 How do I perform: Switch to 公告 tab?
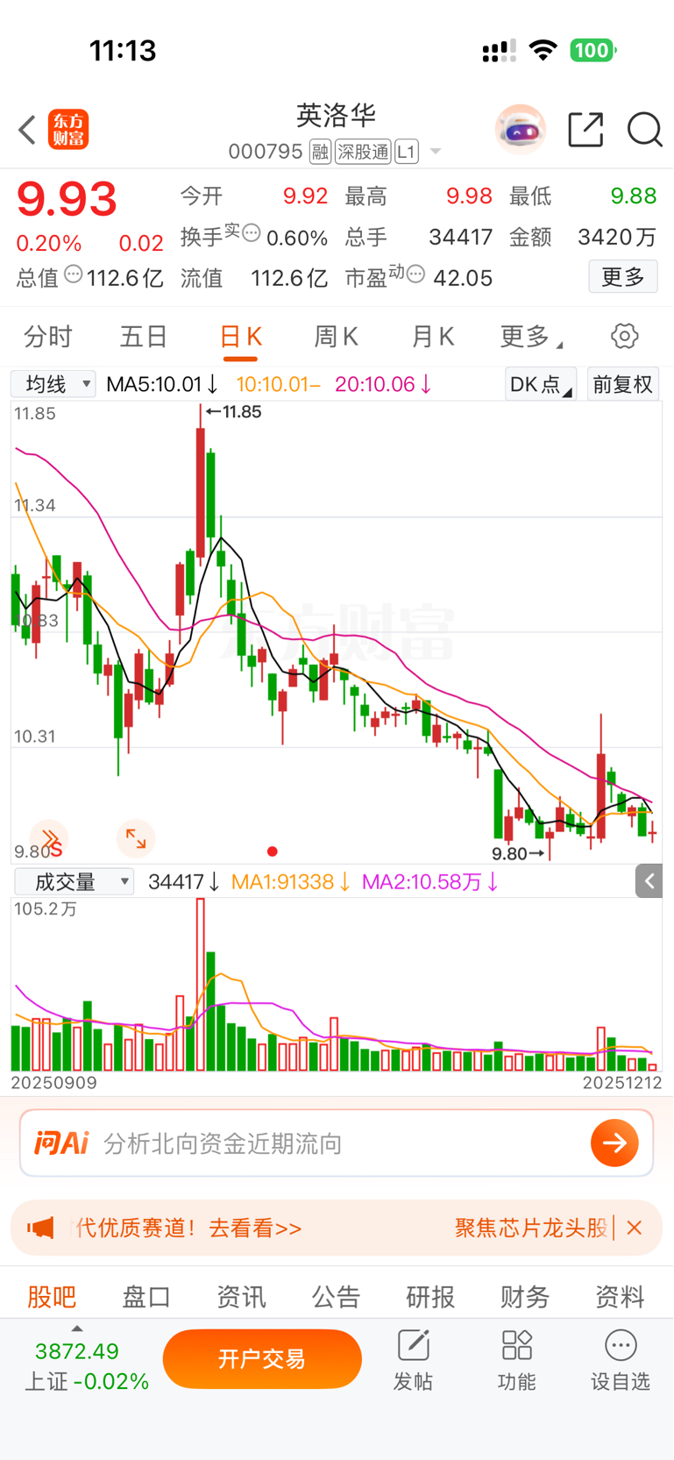pyautogui.click(x=336, y=1296)
